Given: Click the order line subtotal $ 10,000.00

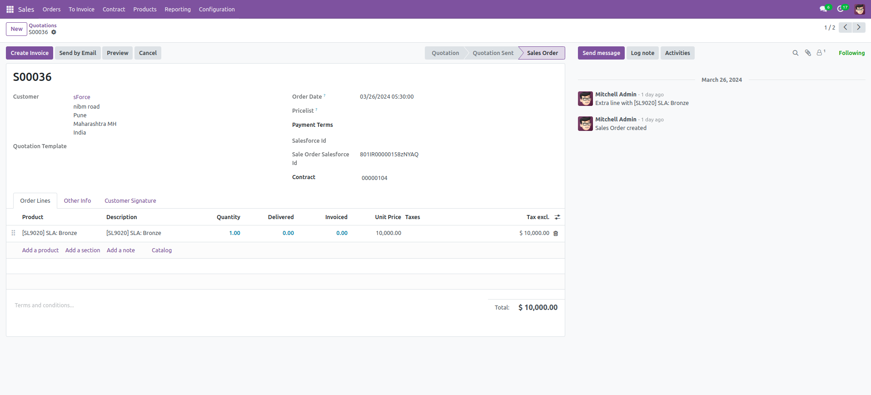Looking at the screenshot, I should click(x=534, y=233).
